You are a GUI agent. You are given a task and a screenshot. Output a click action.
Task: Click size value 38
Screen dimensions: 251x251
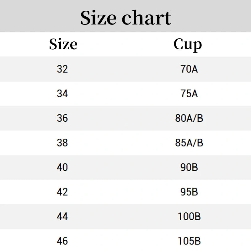click(62, 143)
